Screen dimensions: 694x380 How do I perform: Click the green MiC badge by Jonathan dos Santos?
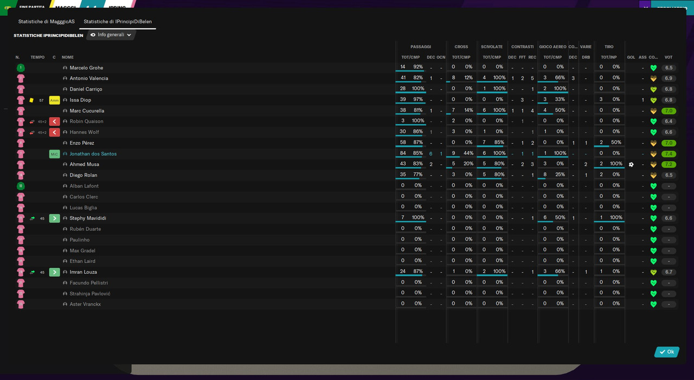(x=54, y=154)
